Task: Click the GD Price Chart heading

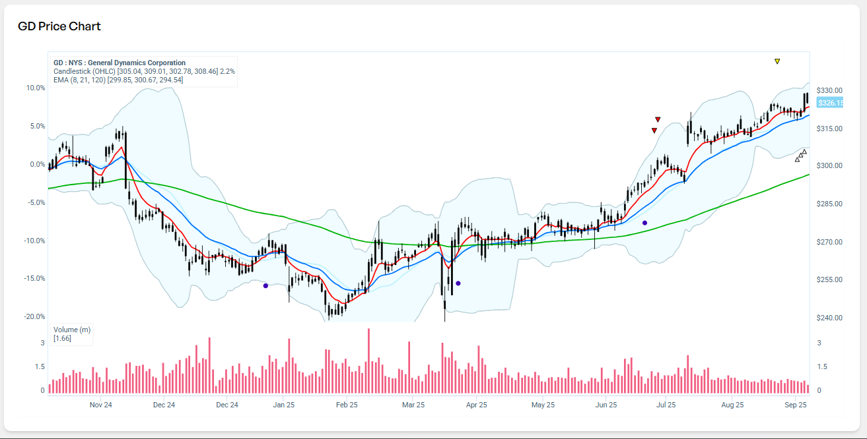Action: 59,26
